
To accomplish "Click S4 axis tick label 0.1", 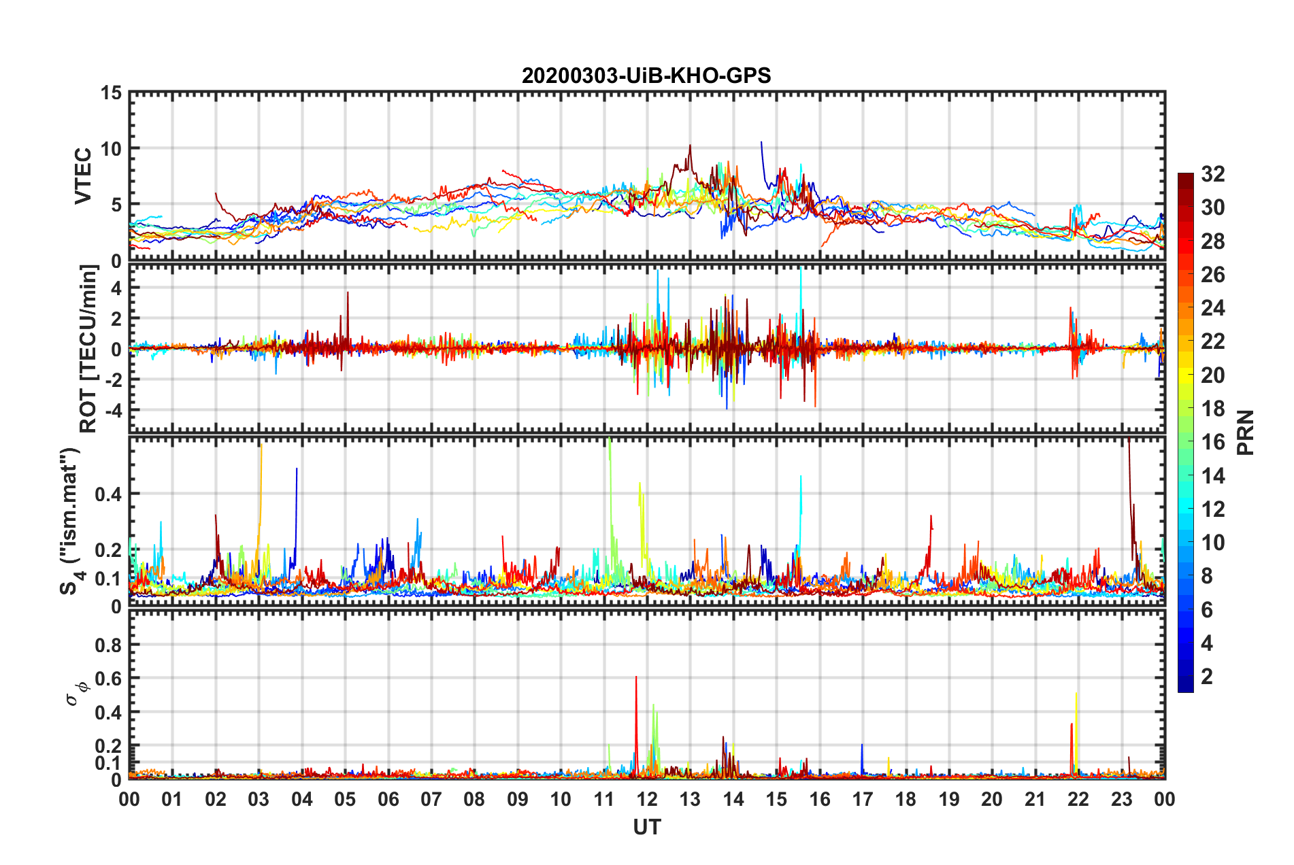I will click(109, 579).
